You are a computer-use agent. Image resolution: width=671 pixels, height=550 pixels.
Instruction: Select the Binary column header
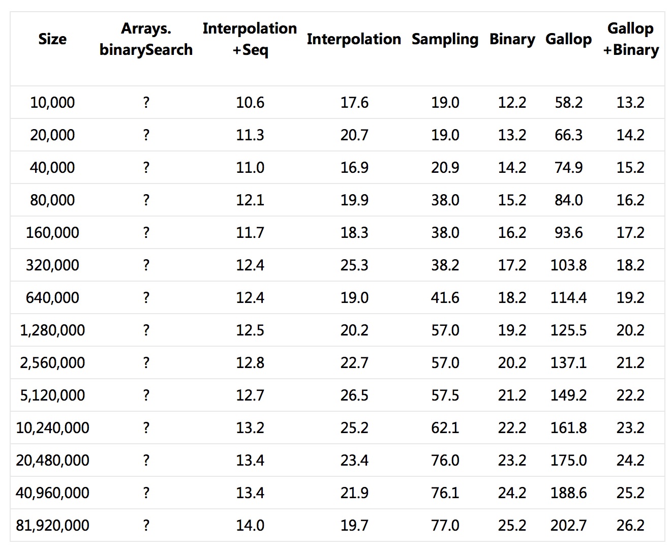click(x=512, y=39)
